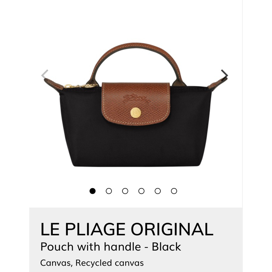Click the gold snap button on bag flap
This screenshot has height=272, width=272.
point(135,113)
